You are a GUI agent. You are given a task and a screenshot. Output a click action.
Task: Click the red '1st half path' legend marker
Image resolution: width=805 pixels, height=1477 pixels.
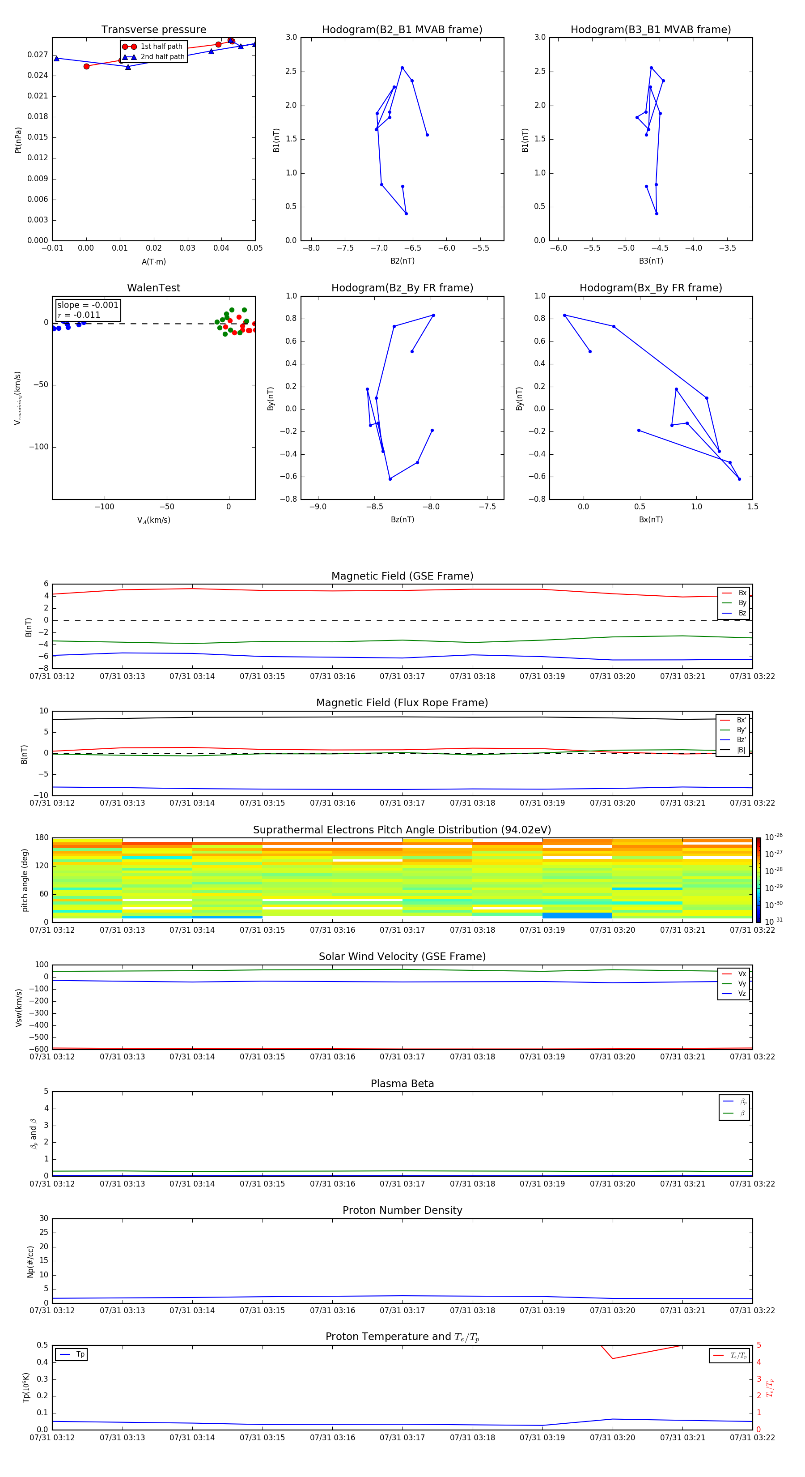point(129,47)
